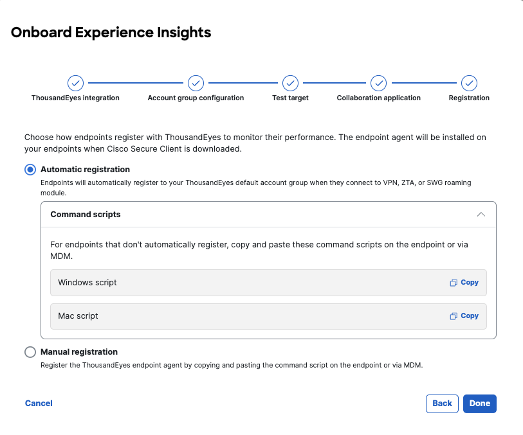The width and height of the screenshot is (523, 435).
Task: Click the Registration step checkmark icon
Action: click(469, 83)
